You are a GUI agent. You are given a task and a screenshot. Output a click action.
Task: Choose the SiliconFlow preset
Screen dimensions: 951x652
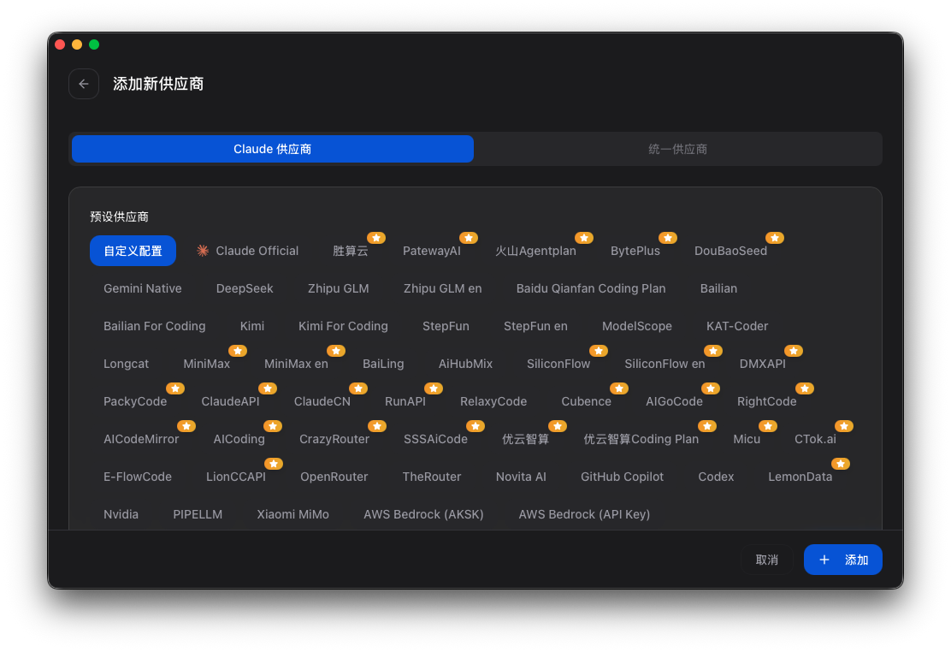click(x=558, y=364)
